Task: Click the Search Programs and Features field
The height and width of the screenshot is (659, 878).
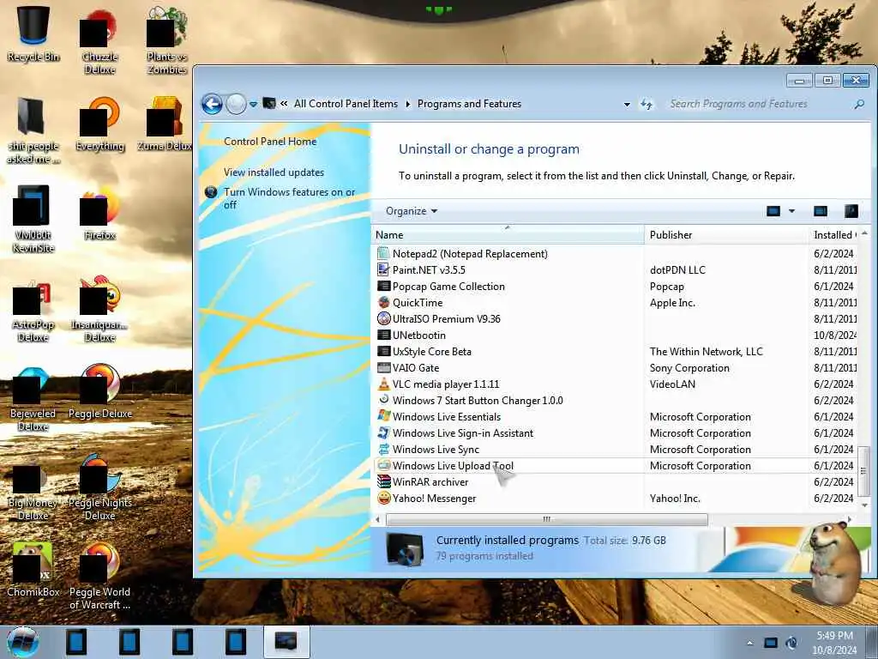Action: 759,104
